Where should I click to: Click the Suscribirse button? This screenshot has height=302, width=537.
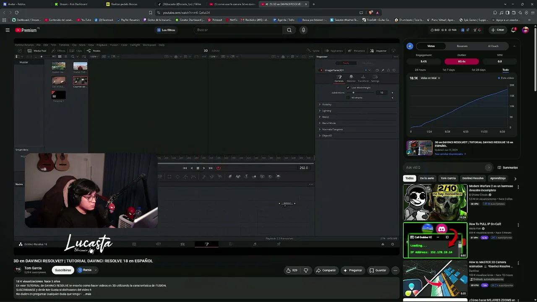63,270
